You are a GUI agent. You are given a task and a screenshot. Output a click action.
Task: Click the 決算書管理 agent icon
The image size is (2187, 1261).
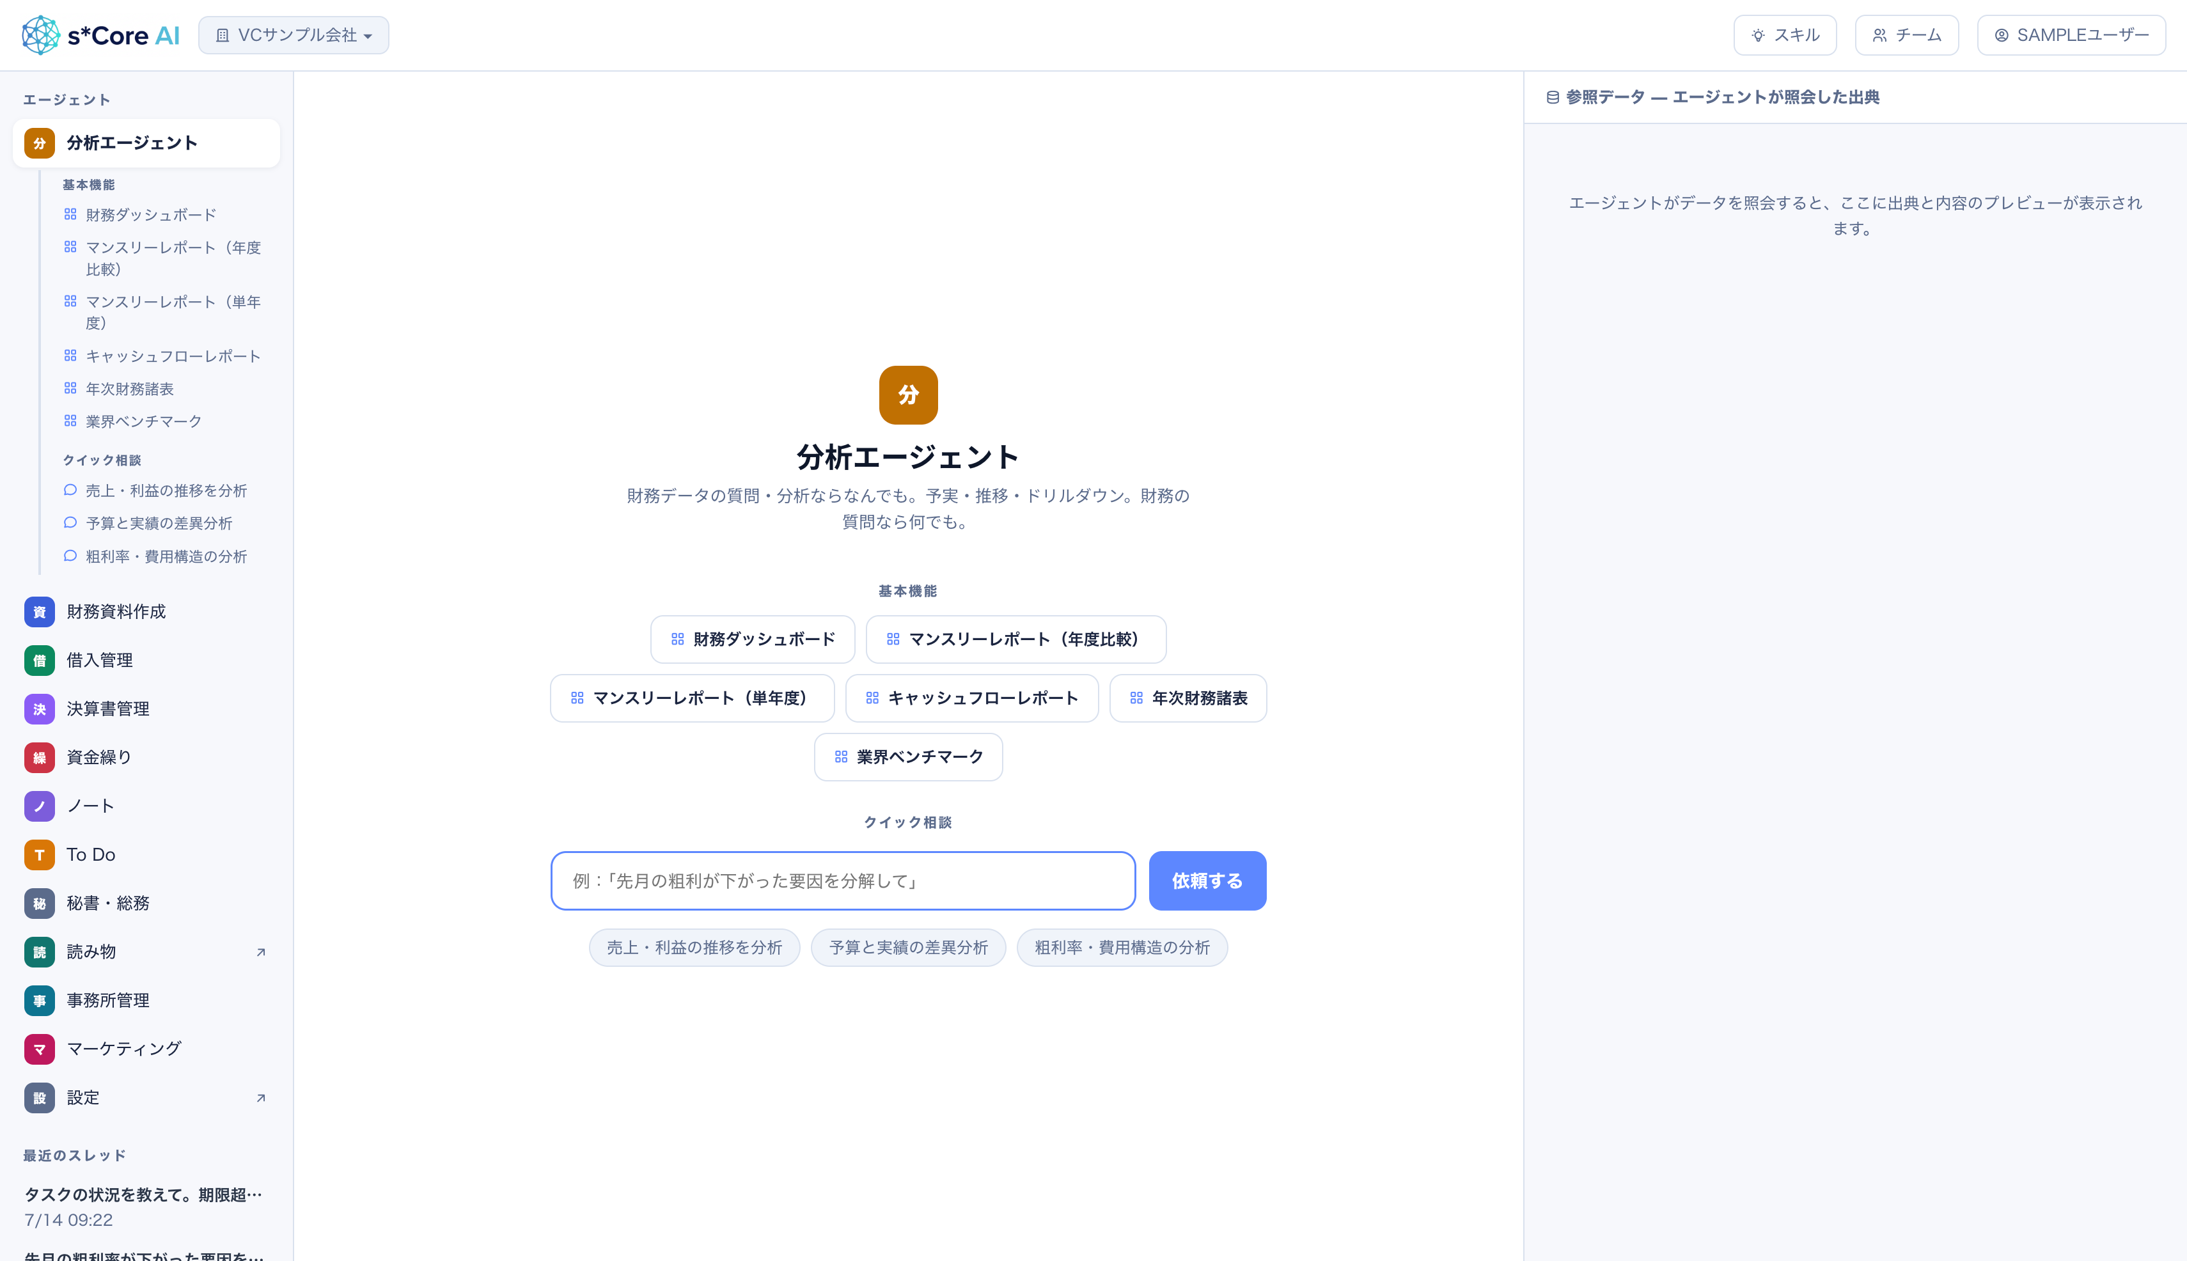(x=39, y=709)
